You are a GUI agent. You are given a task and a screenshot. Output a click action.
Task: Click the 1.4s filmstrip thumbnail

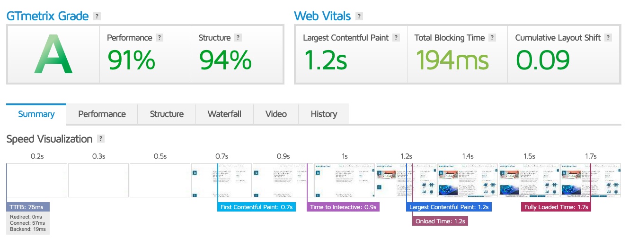468,180
